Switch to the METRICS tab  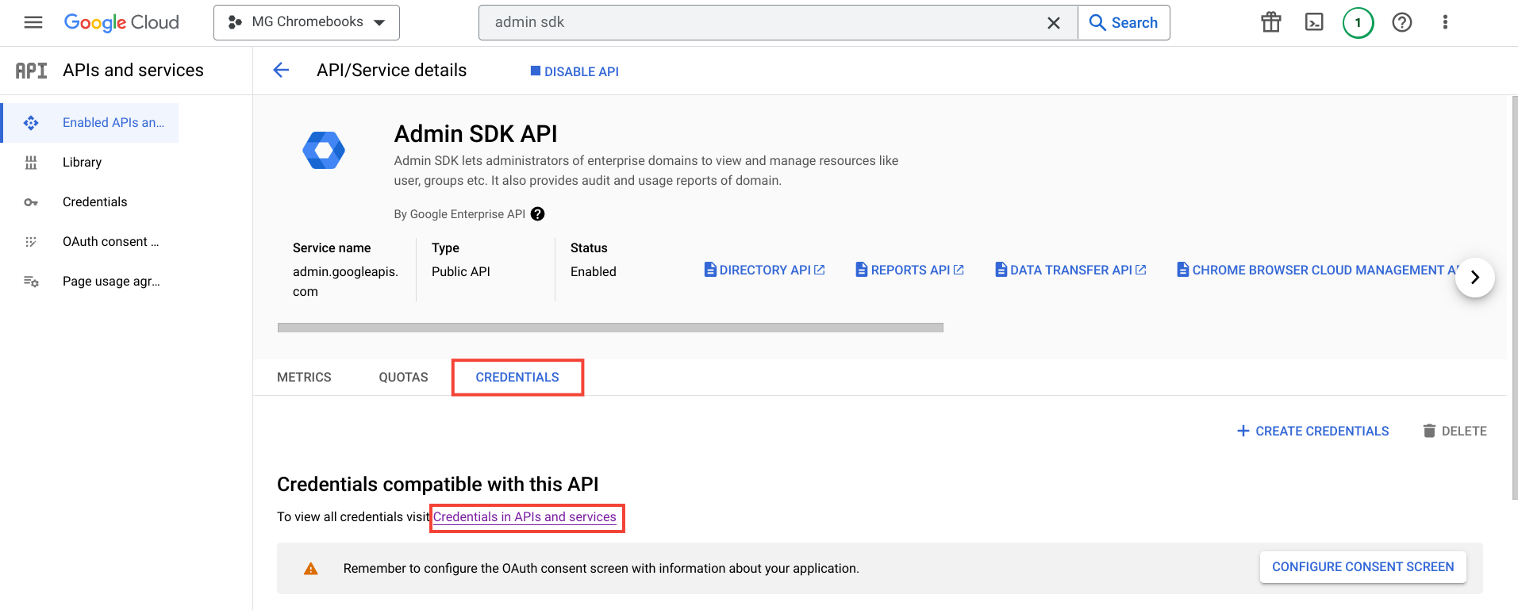(304, 378)
